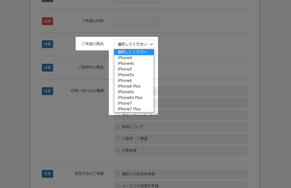The height and width of the screenshot is (188, 291).
Task: Click the ご希望の日時 input field
Action: click(x=137, y=21)
